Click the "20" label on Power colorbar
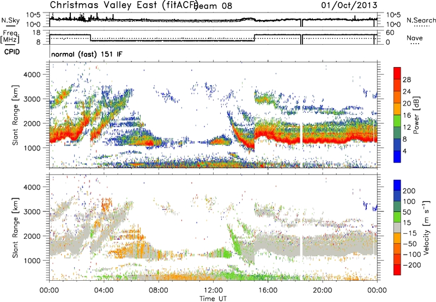Image resolution: width=436 pixels, height=302 pixels. [x=407, y=104]
